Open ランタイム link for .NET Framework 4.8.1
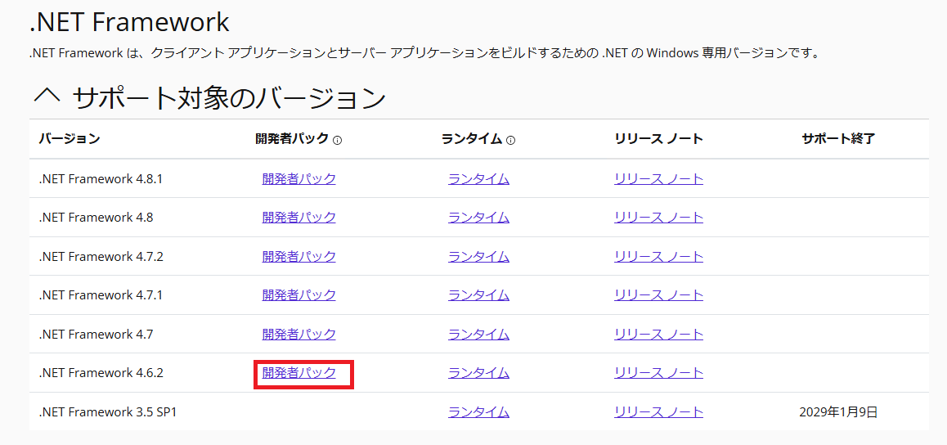This screenshot has width=947, height=445. (478, 178)
